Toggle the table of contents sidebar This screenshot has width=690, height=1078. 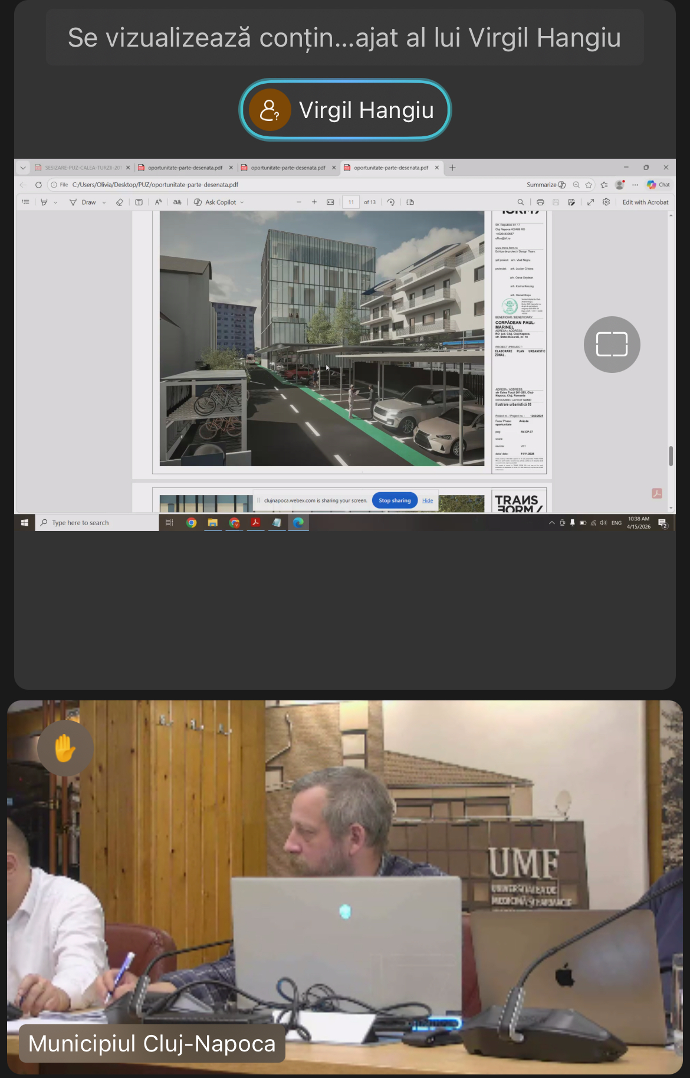[25, 202]
